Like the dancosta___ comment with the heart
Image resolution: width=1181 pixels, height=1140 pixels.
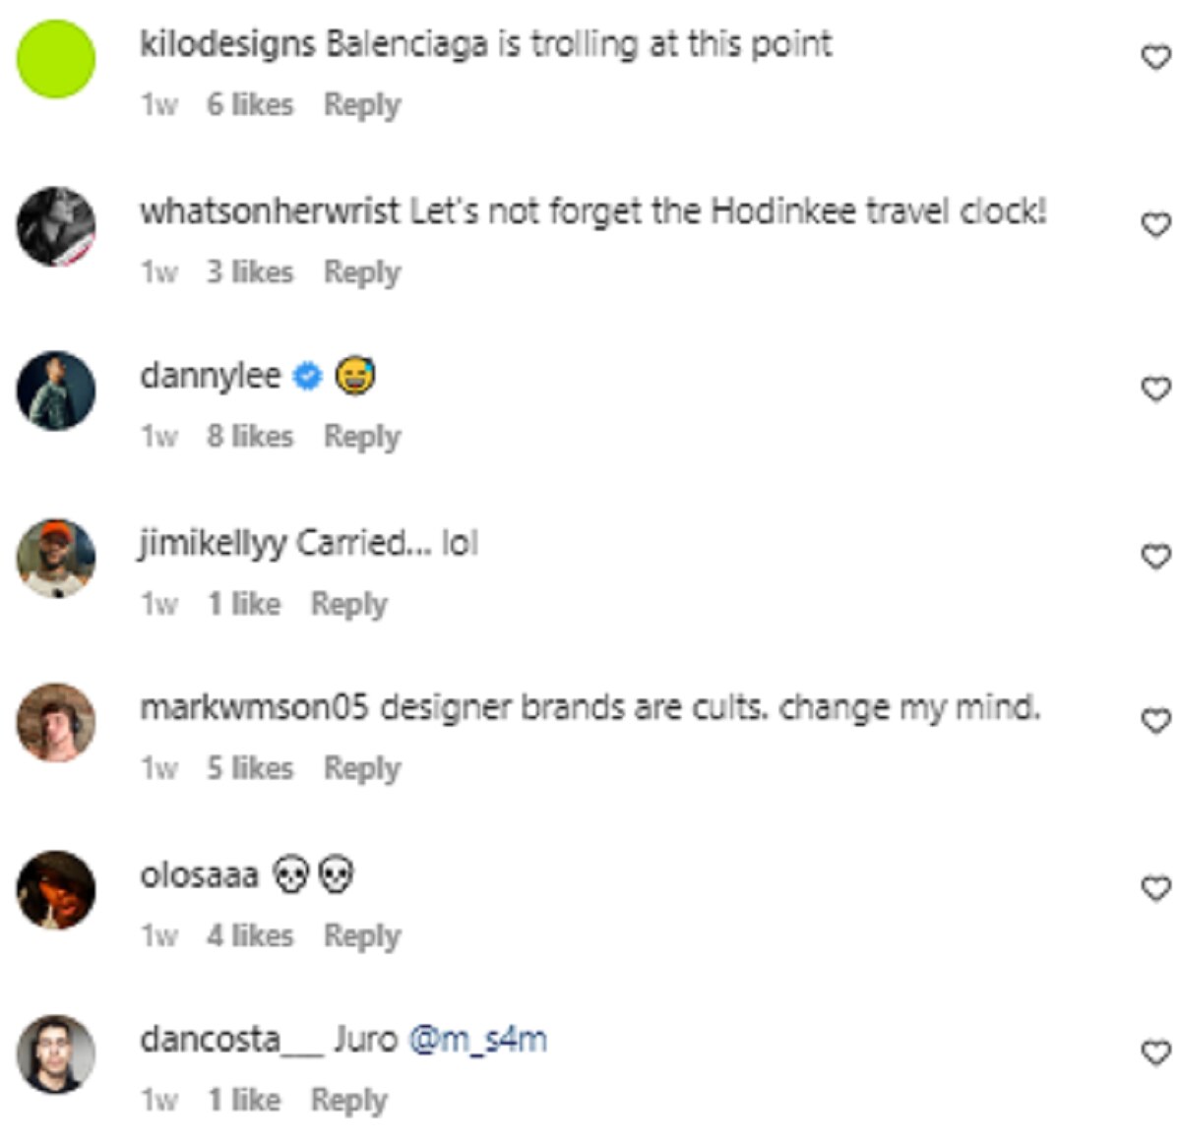1155,1053
